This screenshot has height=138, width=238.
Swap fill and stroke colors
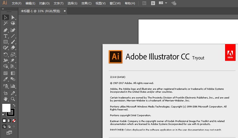14,105
